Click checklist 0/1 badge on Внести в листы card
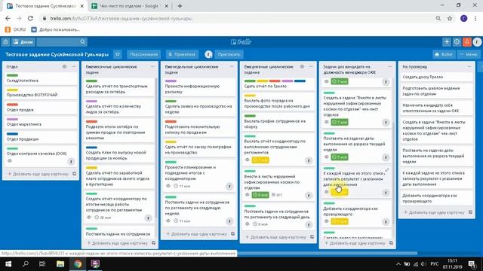Image resolution: width=483 pixels, height=271 pixels. [x=277, y=195]
